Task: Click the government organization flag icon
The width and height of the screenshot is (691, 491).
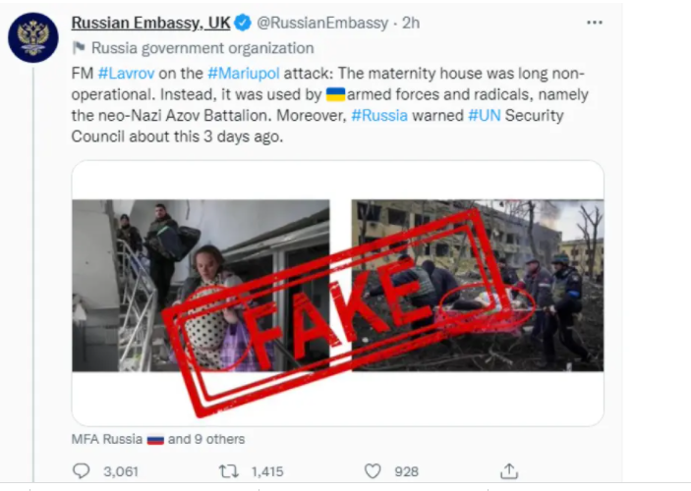Action: pos(79,47)
